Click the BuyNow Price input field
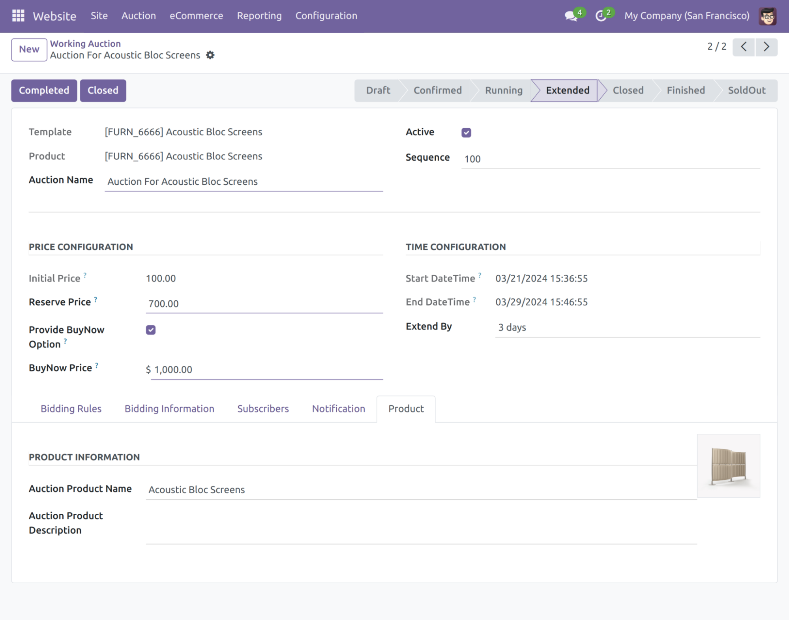 tap(266, 370)
